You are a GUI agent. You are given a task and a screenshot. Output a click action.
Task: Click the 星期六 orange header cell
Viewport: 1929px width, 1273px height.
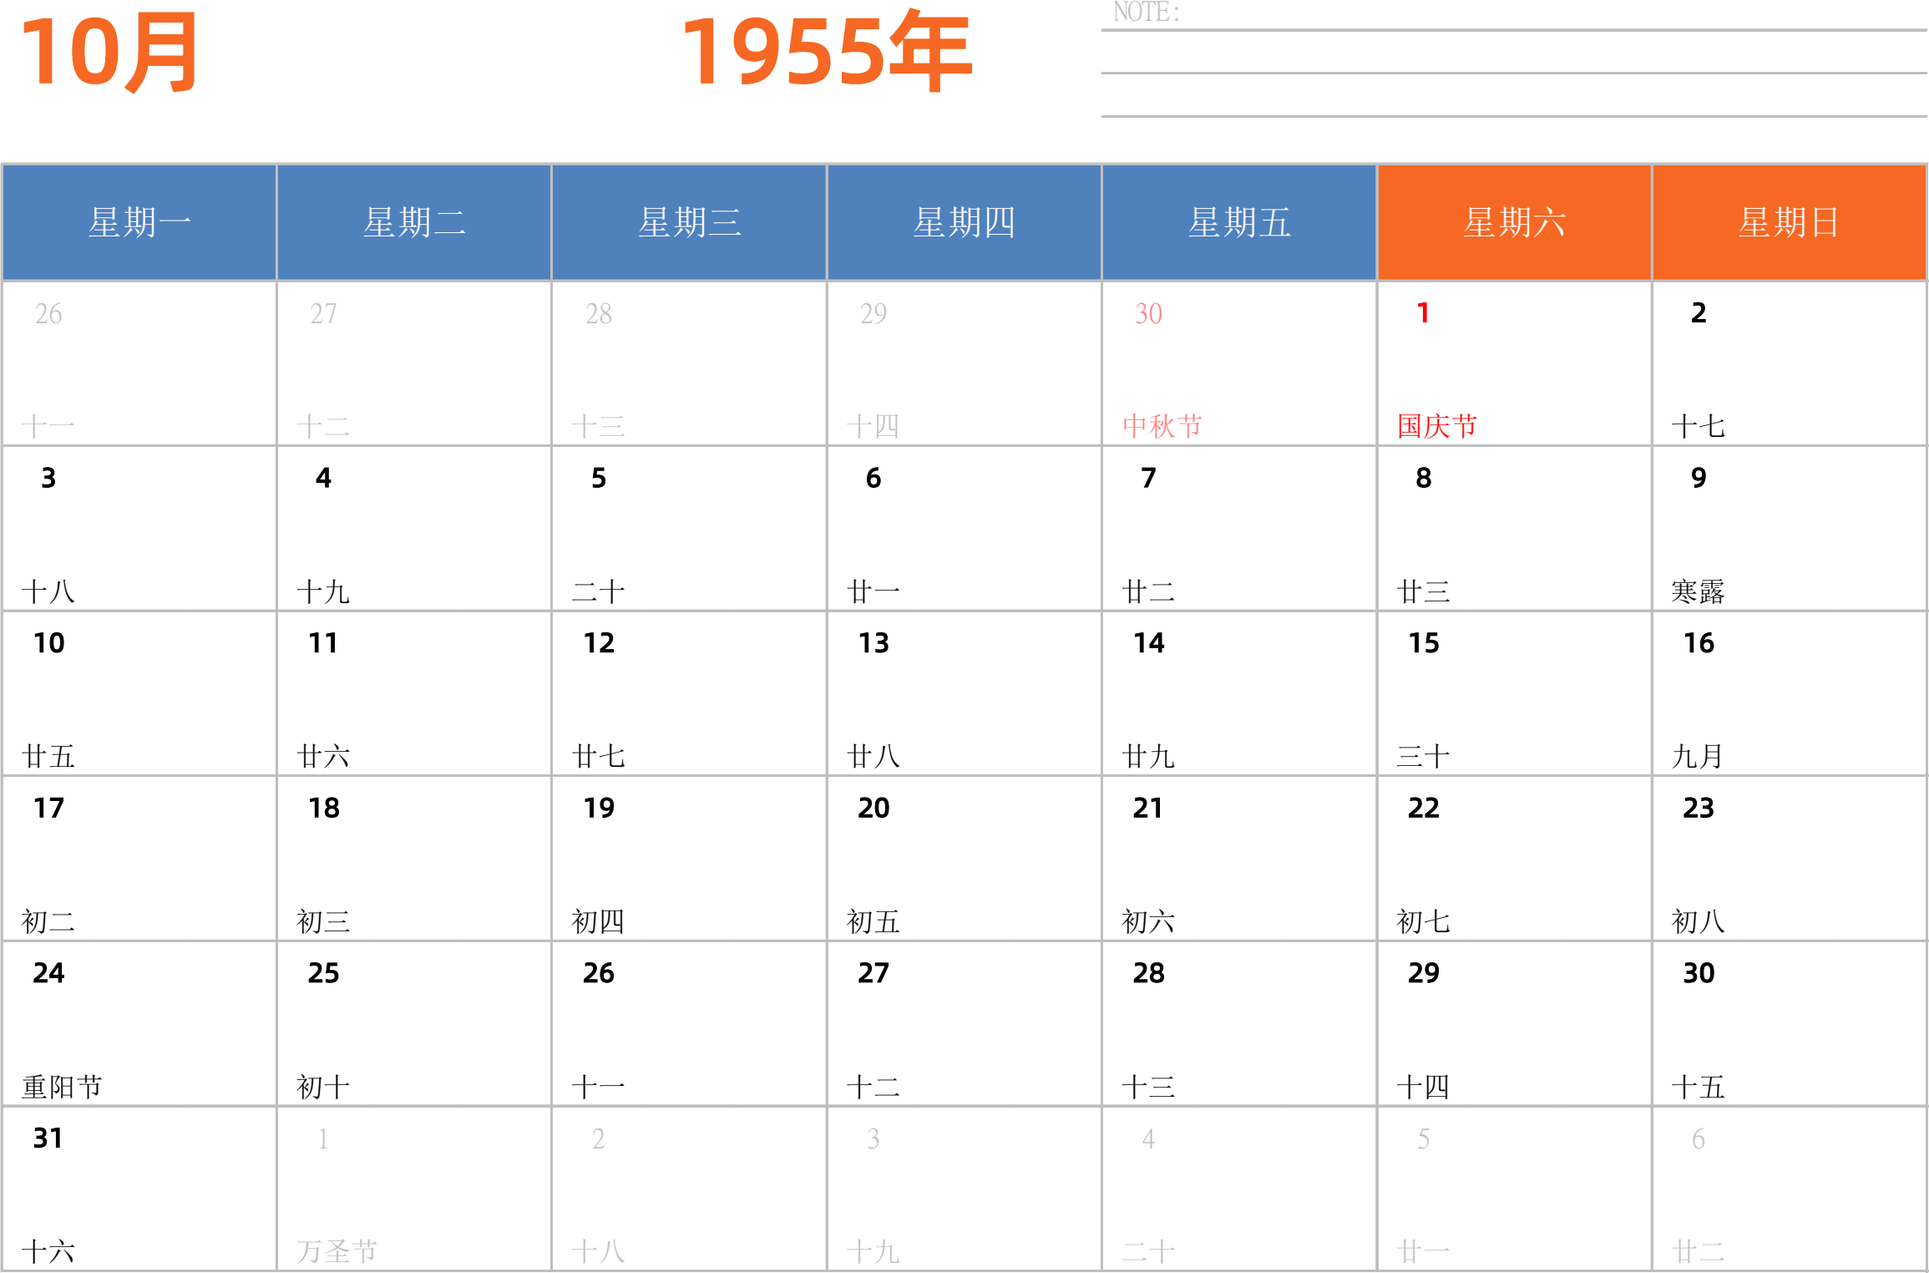[x=1514, y=222]
